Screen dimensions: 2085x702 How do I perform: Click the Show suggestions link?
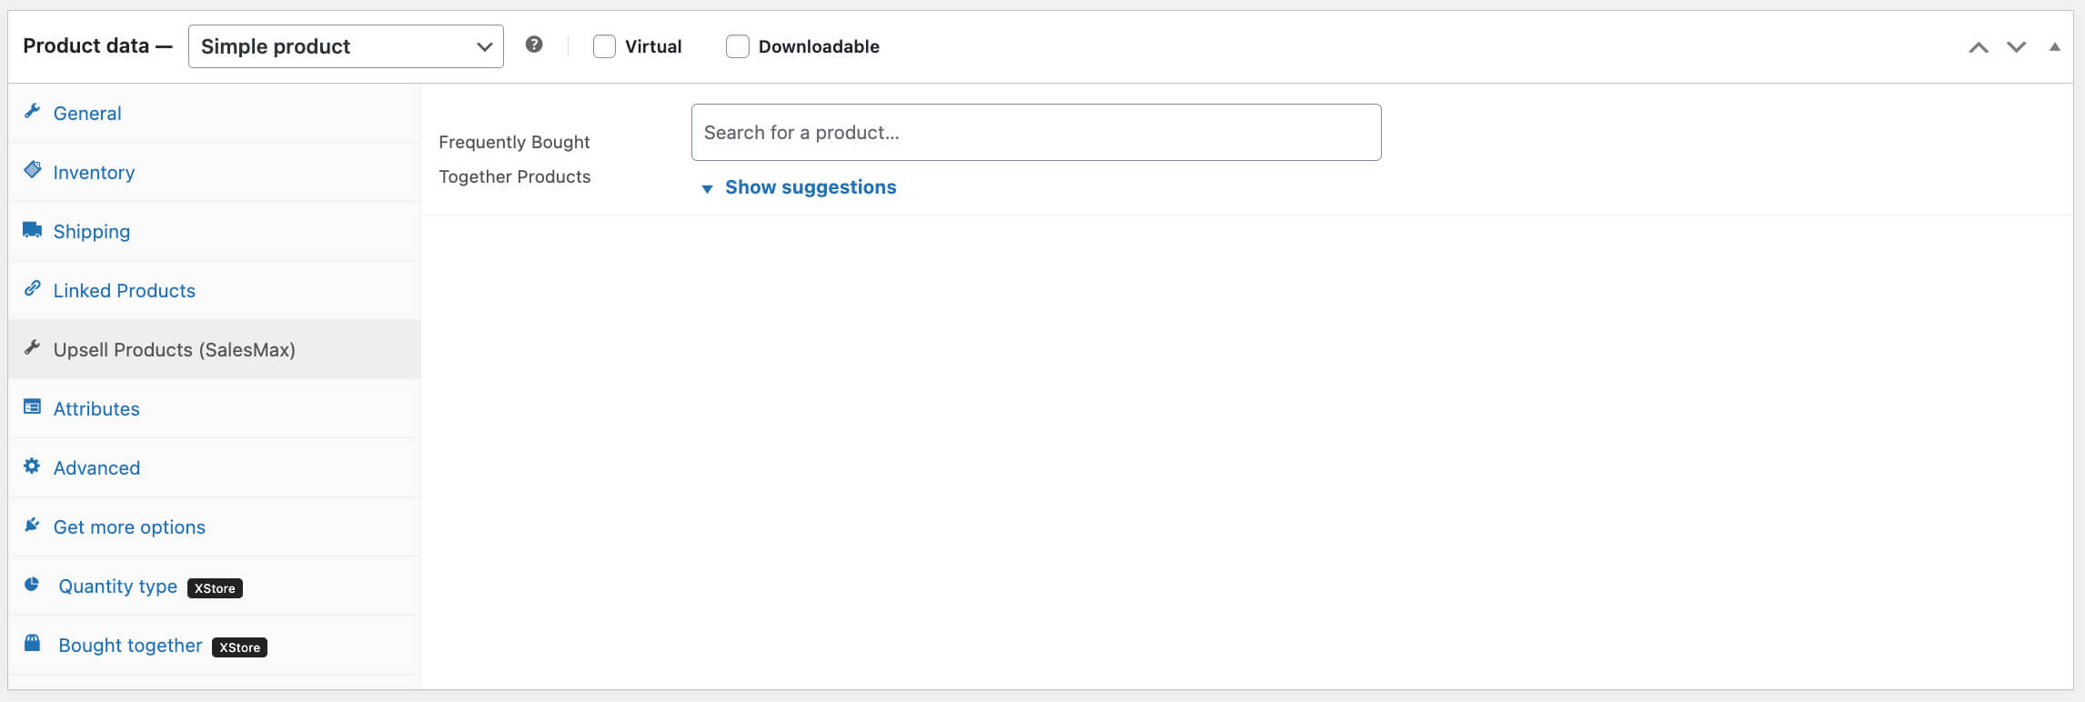(811, 187)
